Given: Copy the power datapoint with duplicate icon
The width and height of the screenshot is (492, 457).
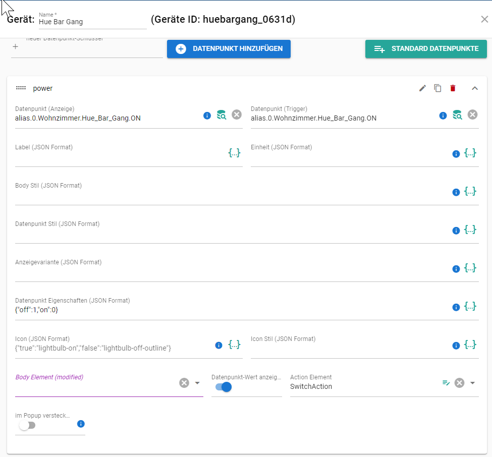Looking at the screenshot, I should tap(438, 88).
